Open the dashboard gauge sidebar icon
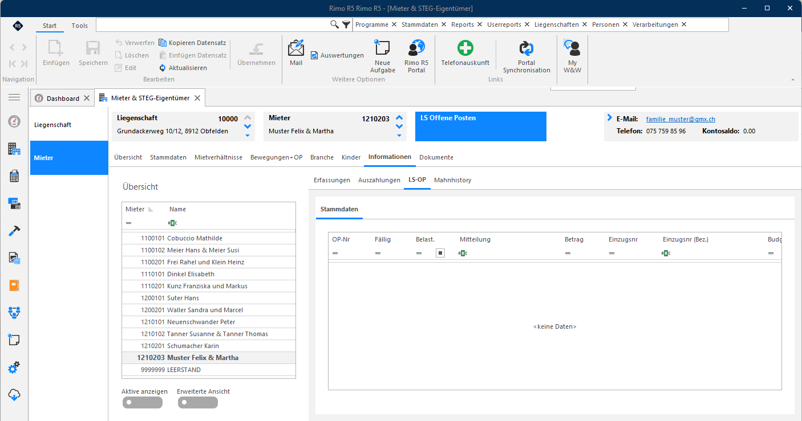 pos(14,121)
